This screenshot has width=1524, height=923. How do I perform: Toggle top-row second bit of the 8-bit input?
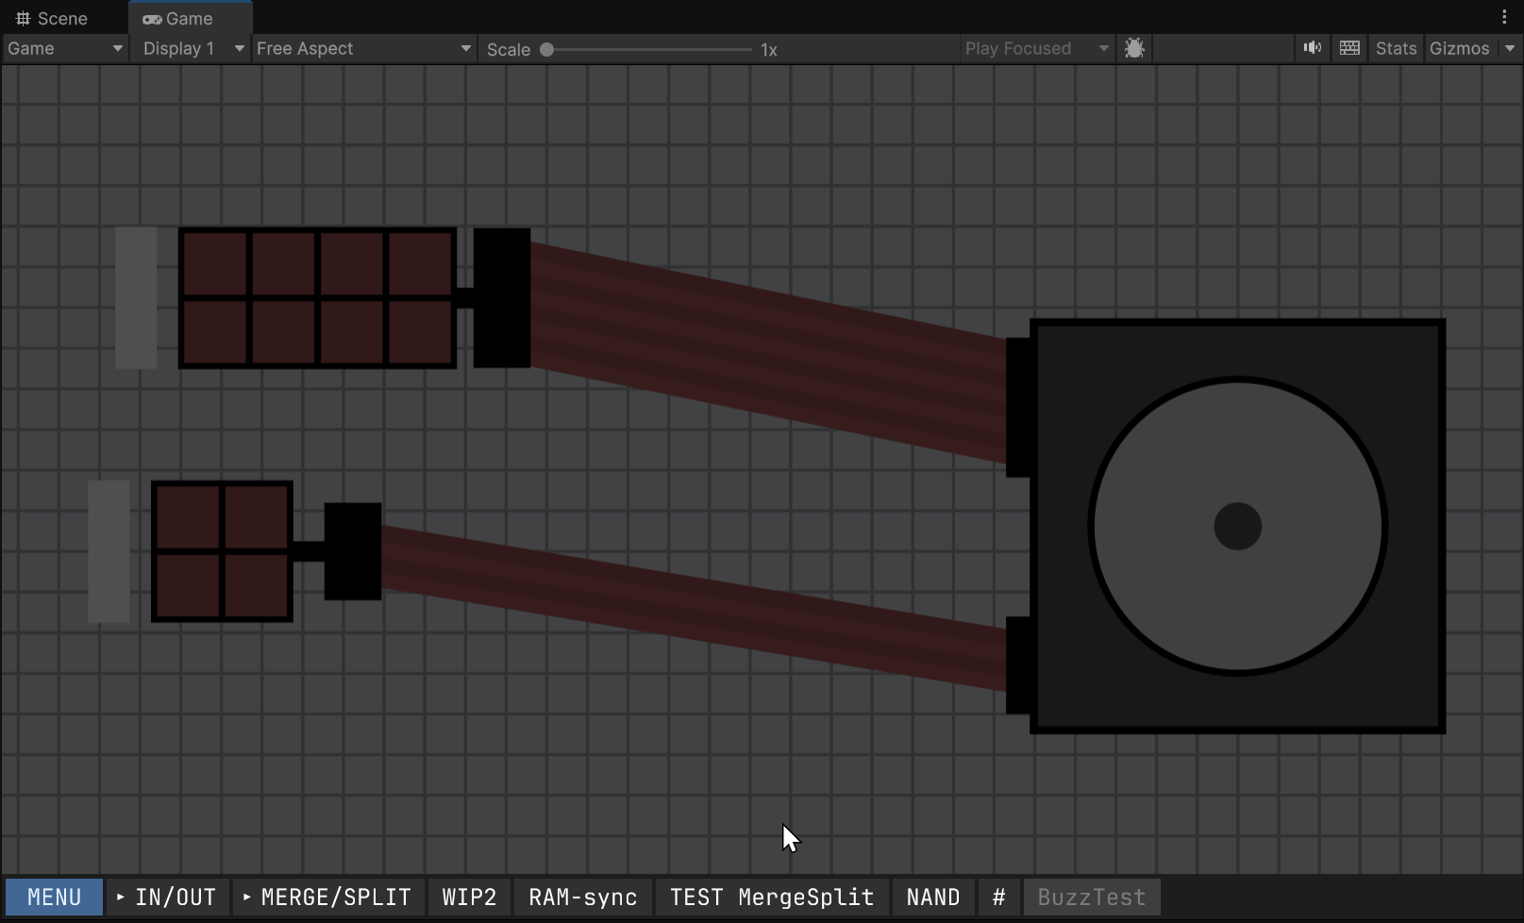coord(283,263)
